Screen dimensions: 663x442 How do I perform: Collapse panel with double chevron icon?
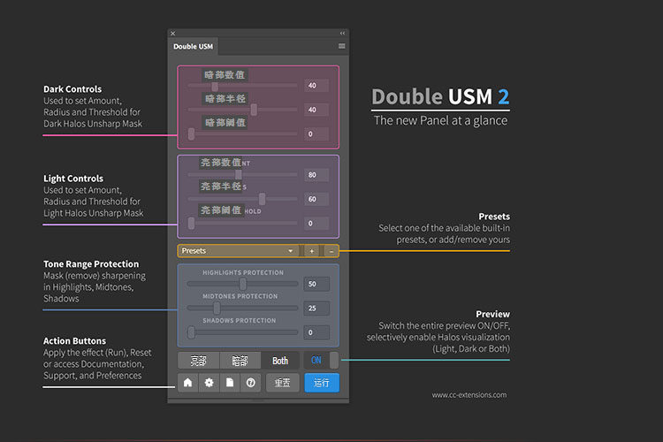pyautogui.click(x=342, y=33)
